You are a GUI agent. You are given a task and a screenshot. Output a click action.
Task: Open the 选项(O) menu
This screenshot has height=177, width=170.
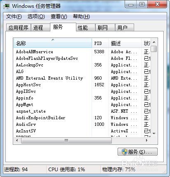[36, 17]
